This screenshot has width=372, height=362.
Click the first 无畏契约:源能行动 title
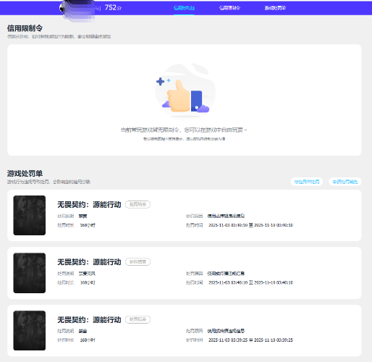(89, 205)
